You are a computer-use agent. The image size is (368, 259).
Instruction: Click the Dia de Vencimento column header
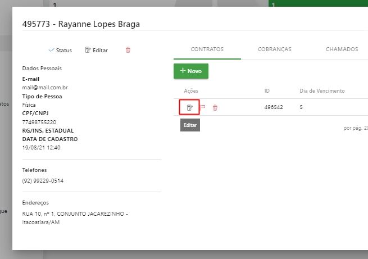point(322,91)
